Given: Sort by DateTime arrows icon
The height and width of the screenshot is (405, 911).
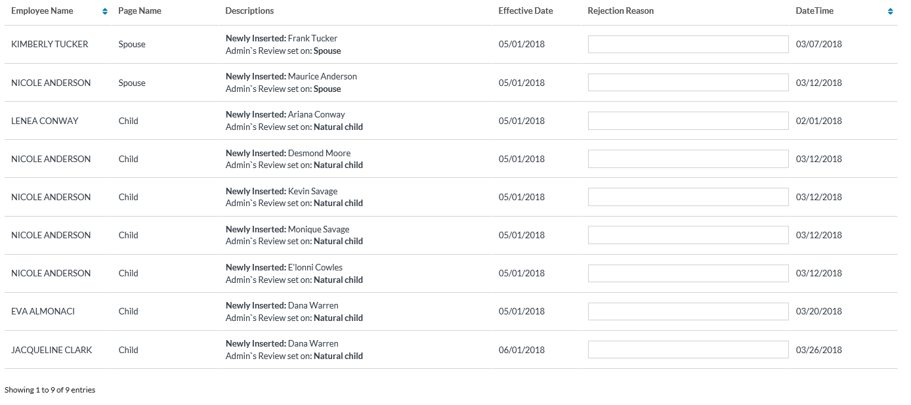Looking at the screenshot, I should pos(890,11).
